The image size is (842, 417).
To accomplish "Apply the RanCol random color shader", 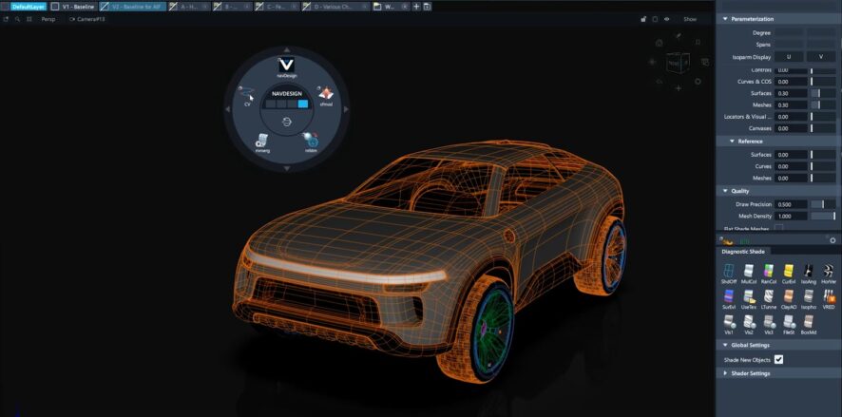I will point(769,273).
